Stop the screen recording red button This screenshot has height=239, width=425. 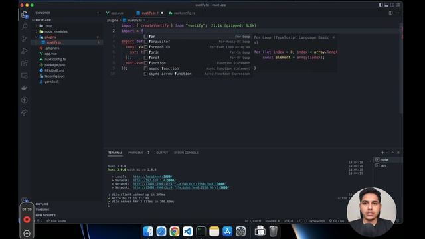(x=27, y=220)
